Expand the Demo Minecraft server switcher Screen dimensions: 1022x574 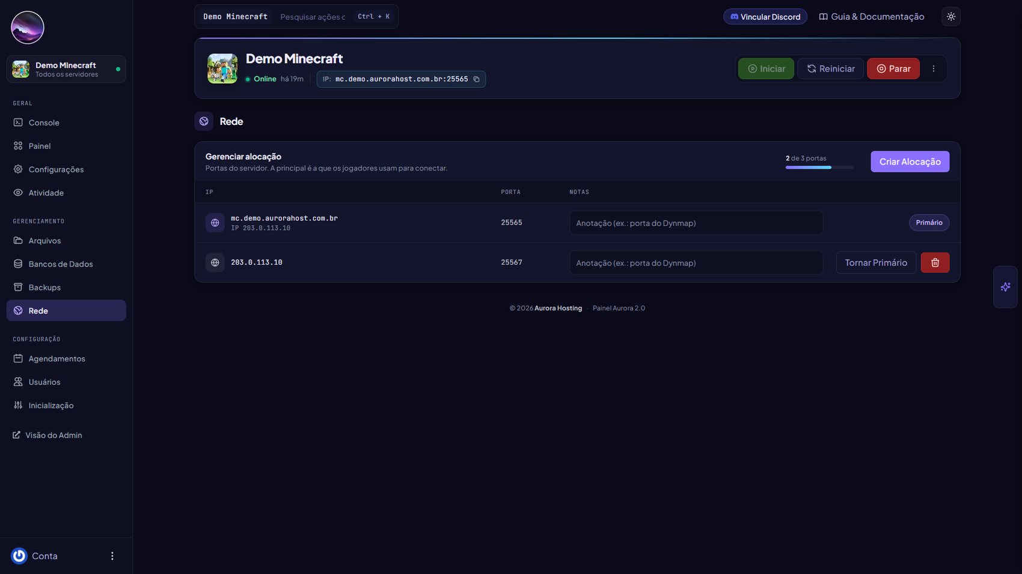[66, 69]
